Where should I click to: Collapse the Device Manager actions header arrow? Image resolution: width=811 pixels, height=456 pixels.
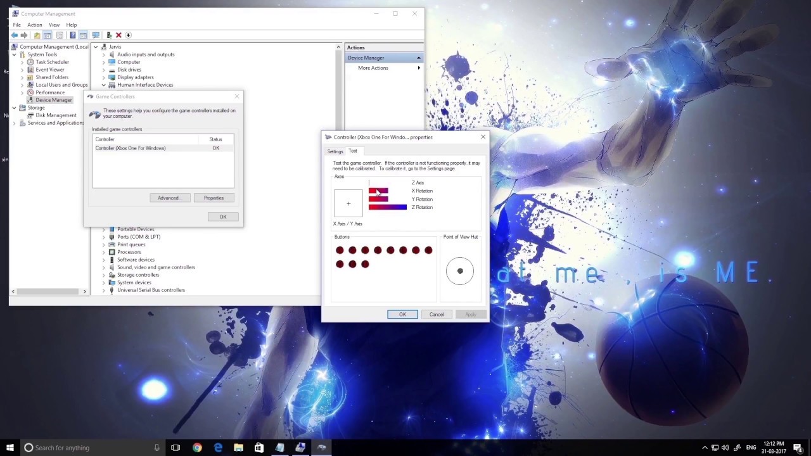tap(418, 58)
